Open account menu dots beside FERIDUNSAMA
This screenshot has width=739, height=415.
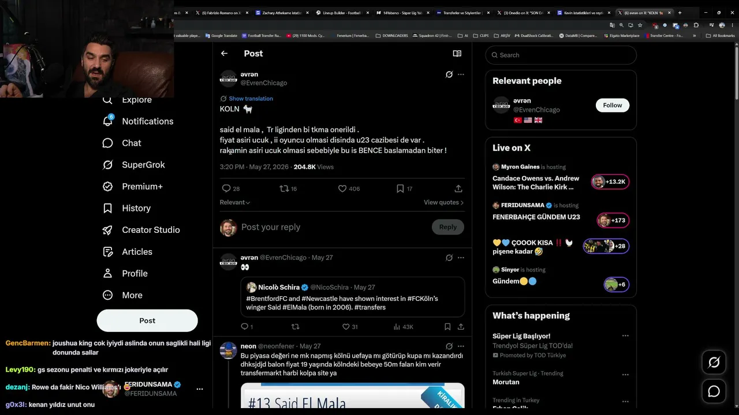pyautogui.click(x=200, y=389)
